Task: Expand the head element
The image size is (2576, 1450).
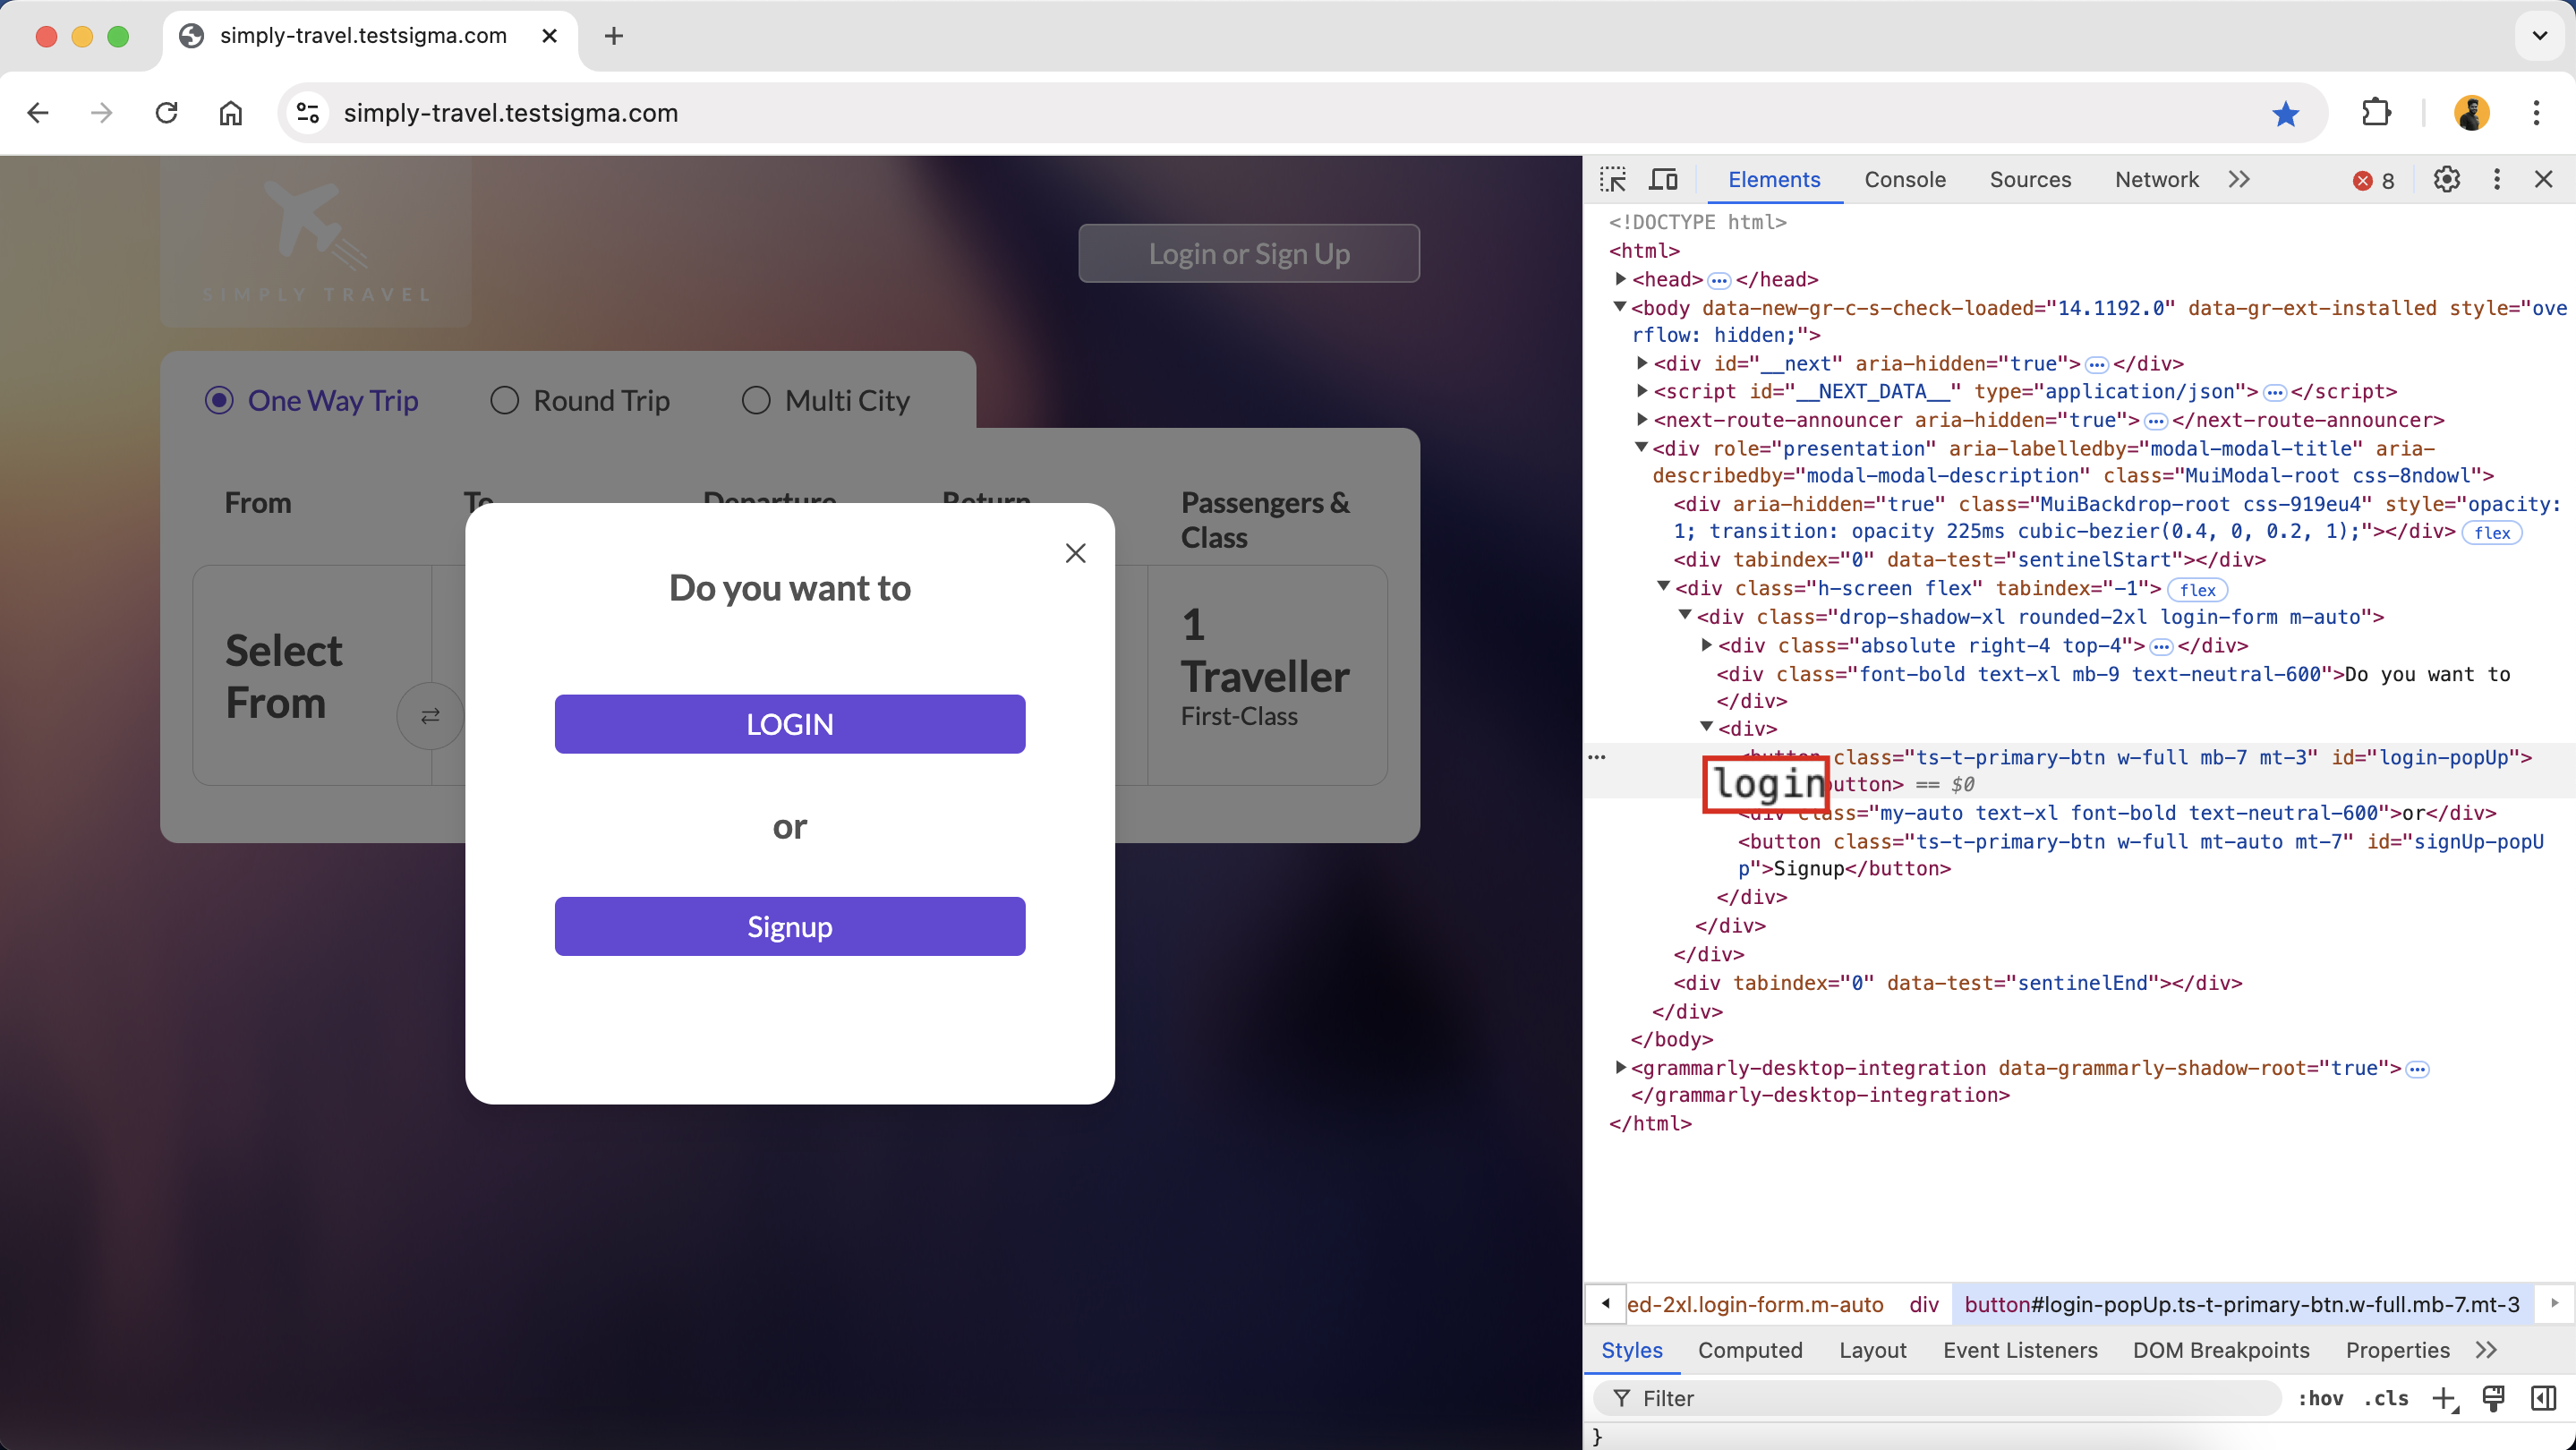Action: click(x=1620, y=279)
